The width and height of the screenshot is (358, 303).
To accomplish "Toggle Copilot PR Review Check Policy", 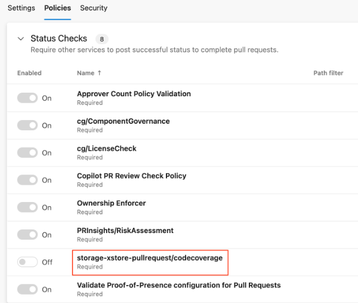I will click(x=27, y=180).
